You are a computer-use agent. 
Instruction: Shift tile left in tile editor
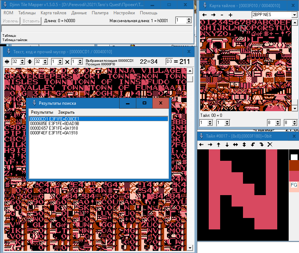202,144
